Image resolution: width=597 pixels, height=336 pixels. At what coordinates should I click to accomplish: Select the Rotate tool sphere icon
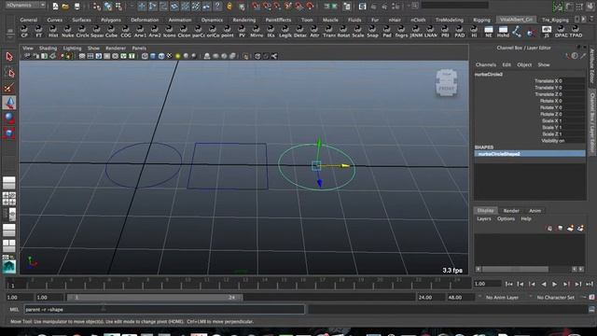tap(9, 119)
